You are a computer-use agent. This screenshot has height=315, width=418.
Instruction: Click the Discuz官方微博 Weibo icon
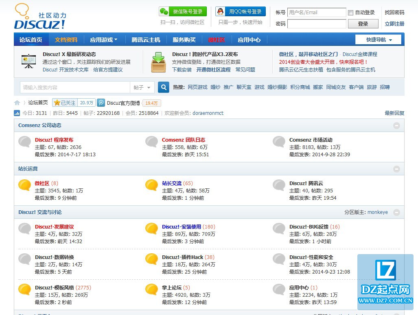101,103
